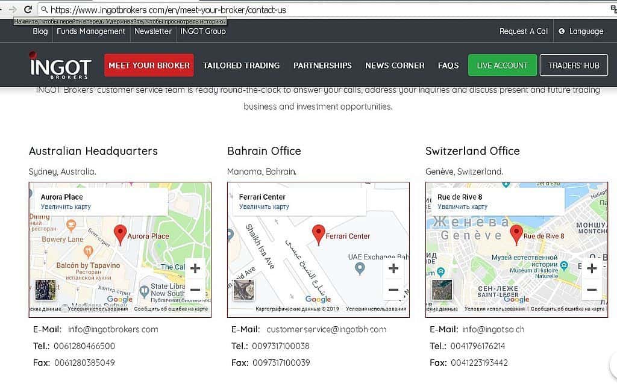The image size is (617, 384).
Task: Zoom out on the Sydney map
Action: (195, 290)
